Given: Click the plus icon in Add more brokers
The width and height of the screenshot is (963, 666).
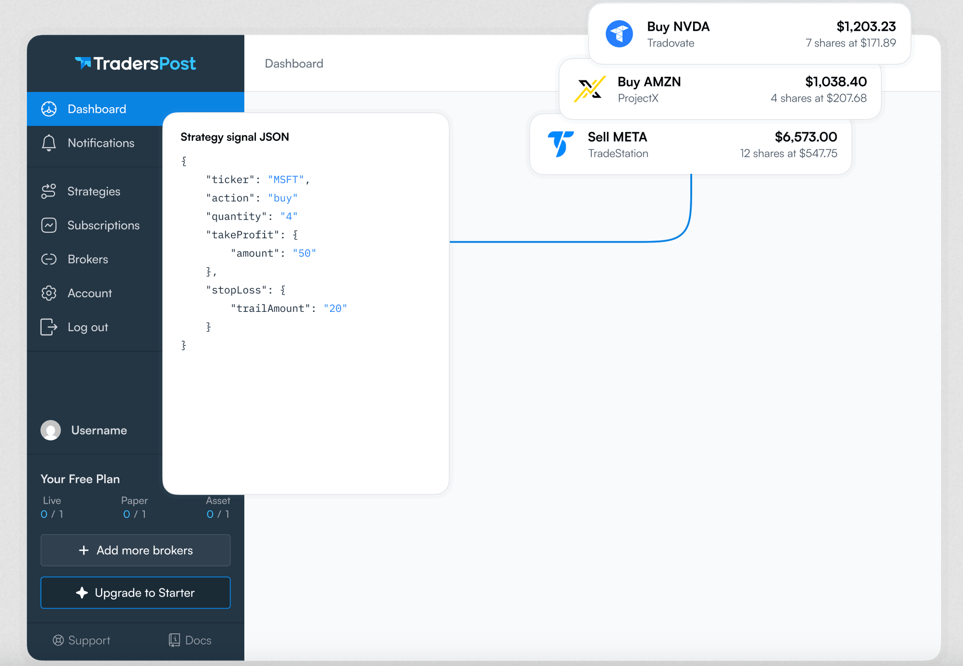Looking at the screenshot, I should [84, 550].
